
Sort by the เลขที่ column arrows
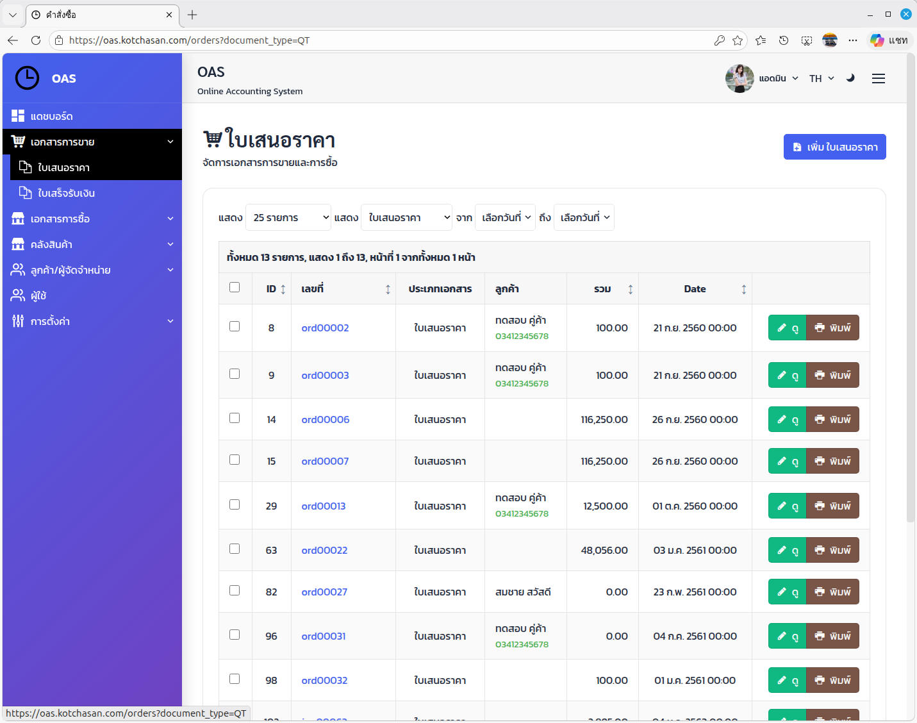[x=388, y=290]
